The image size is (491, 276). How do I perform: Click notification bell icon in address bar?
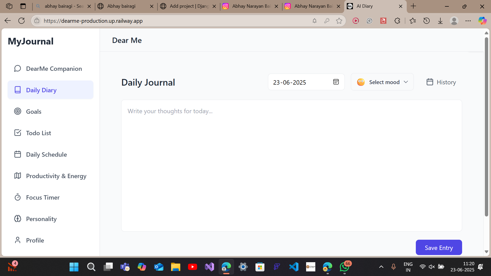pyautogui.click(x=315, y=21)
